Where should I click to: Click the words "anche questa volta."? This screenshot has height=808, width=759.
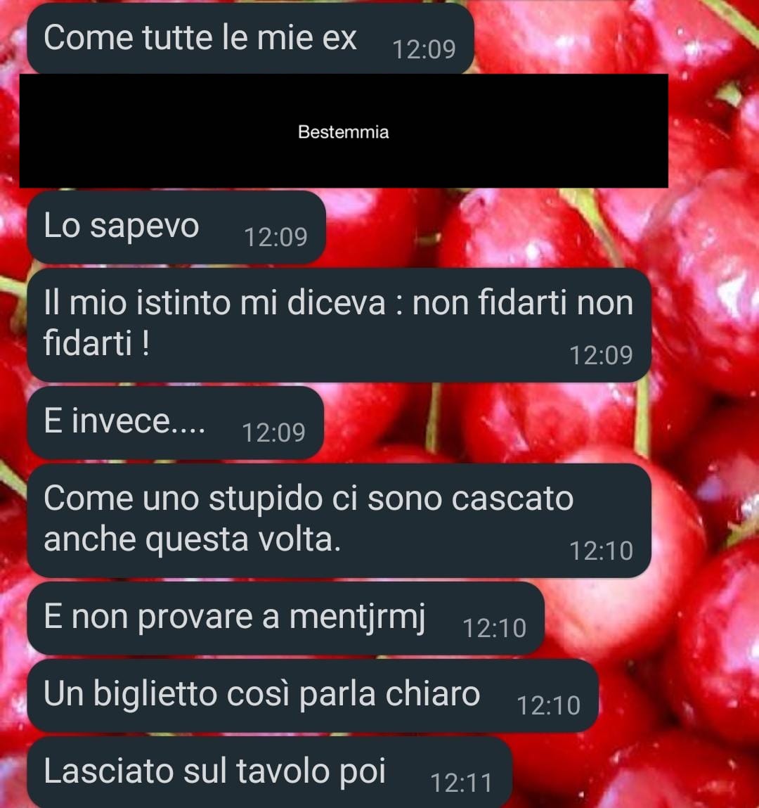[193, 540]
